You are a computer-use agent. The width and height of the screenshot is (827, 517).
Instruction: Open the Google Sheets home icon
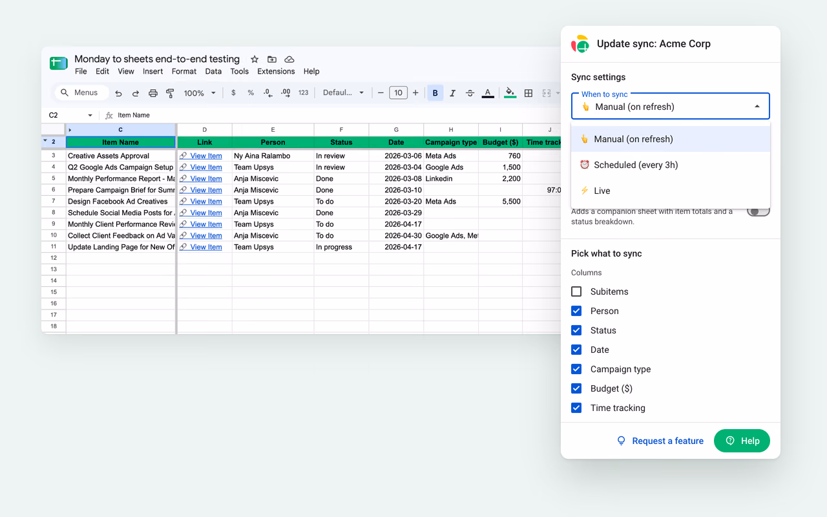(59, 63)
